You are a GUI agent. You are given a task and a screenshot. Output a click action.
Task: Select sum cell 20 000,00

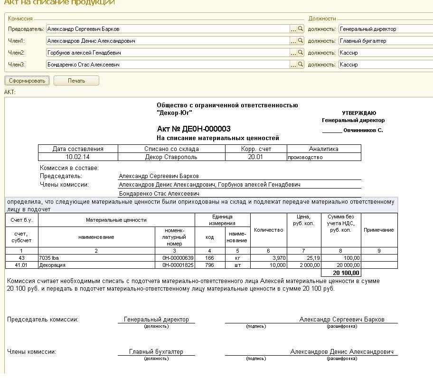(341, 265)
